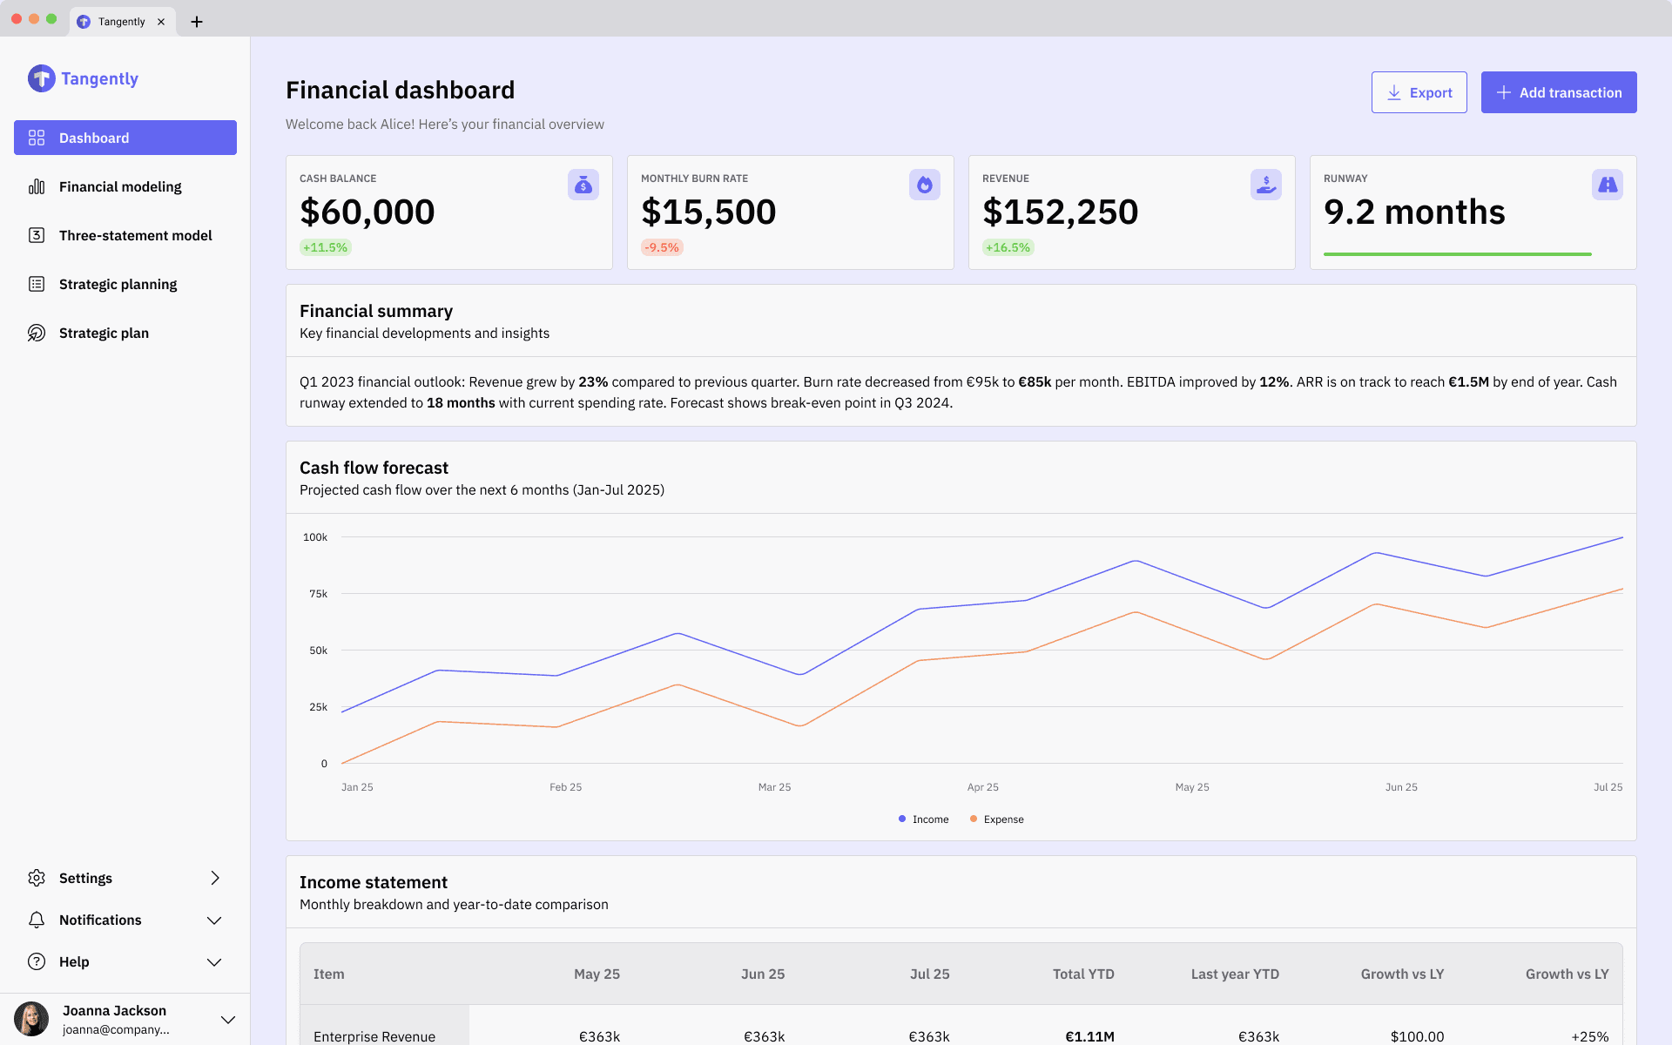This screenshot has height=1045, width=1672.
Task: Click the flame icon on Monthly Burn Rate
Action: [x=924, y=185]
